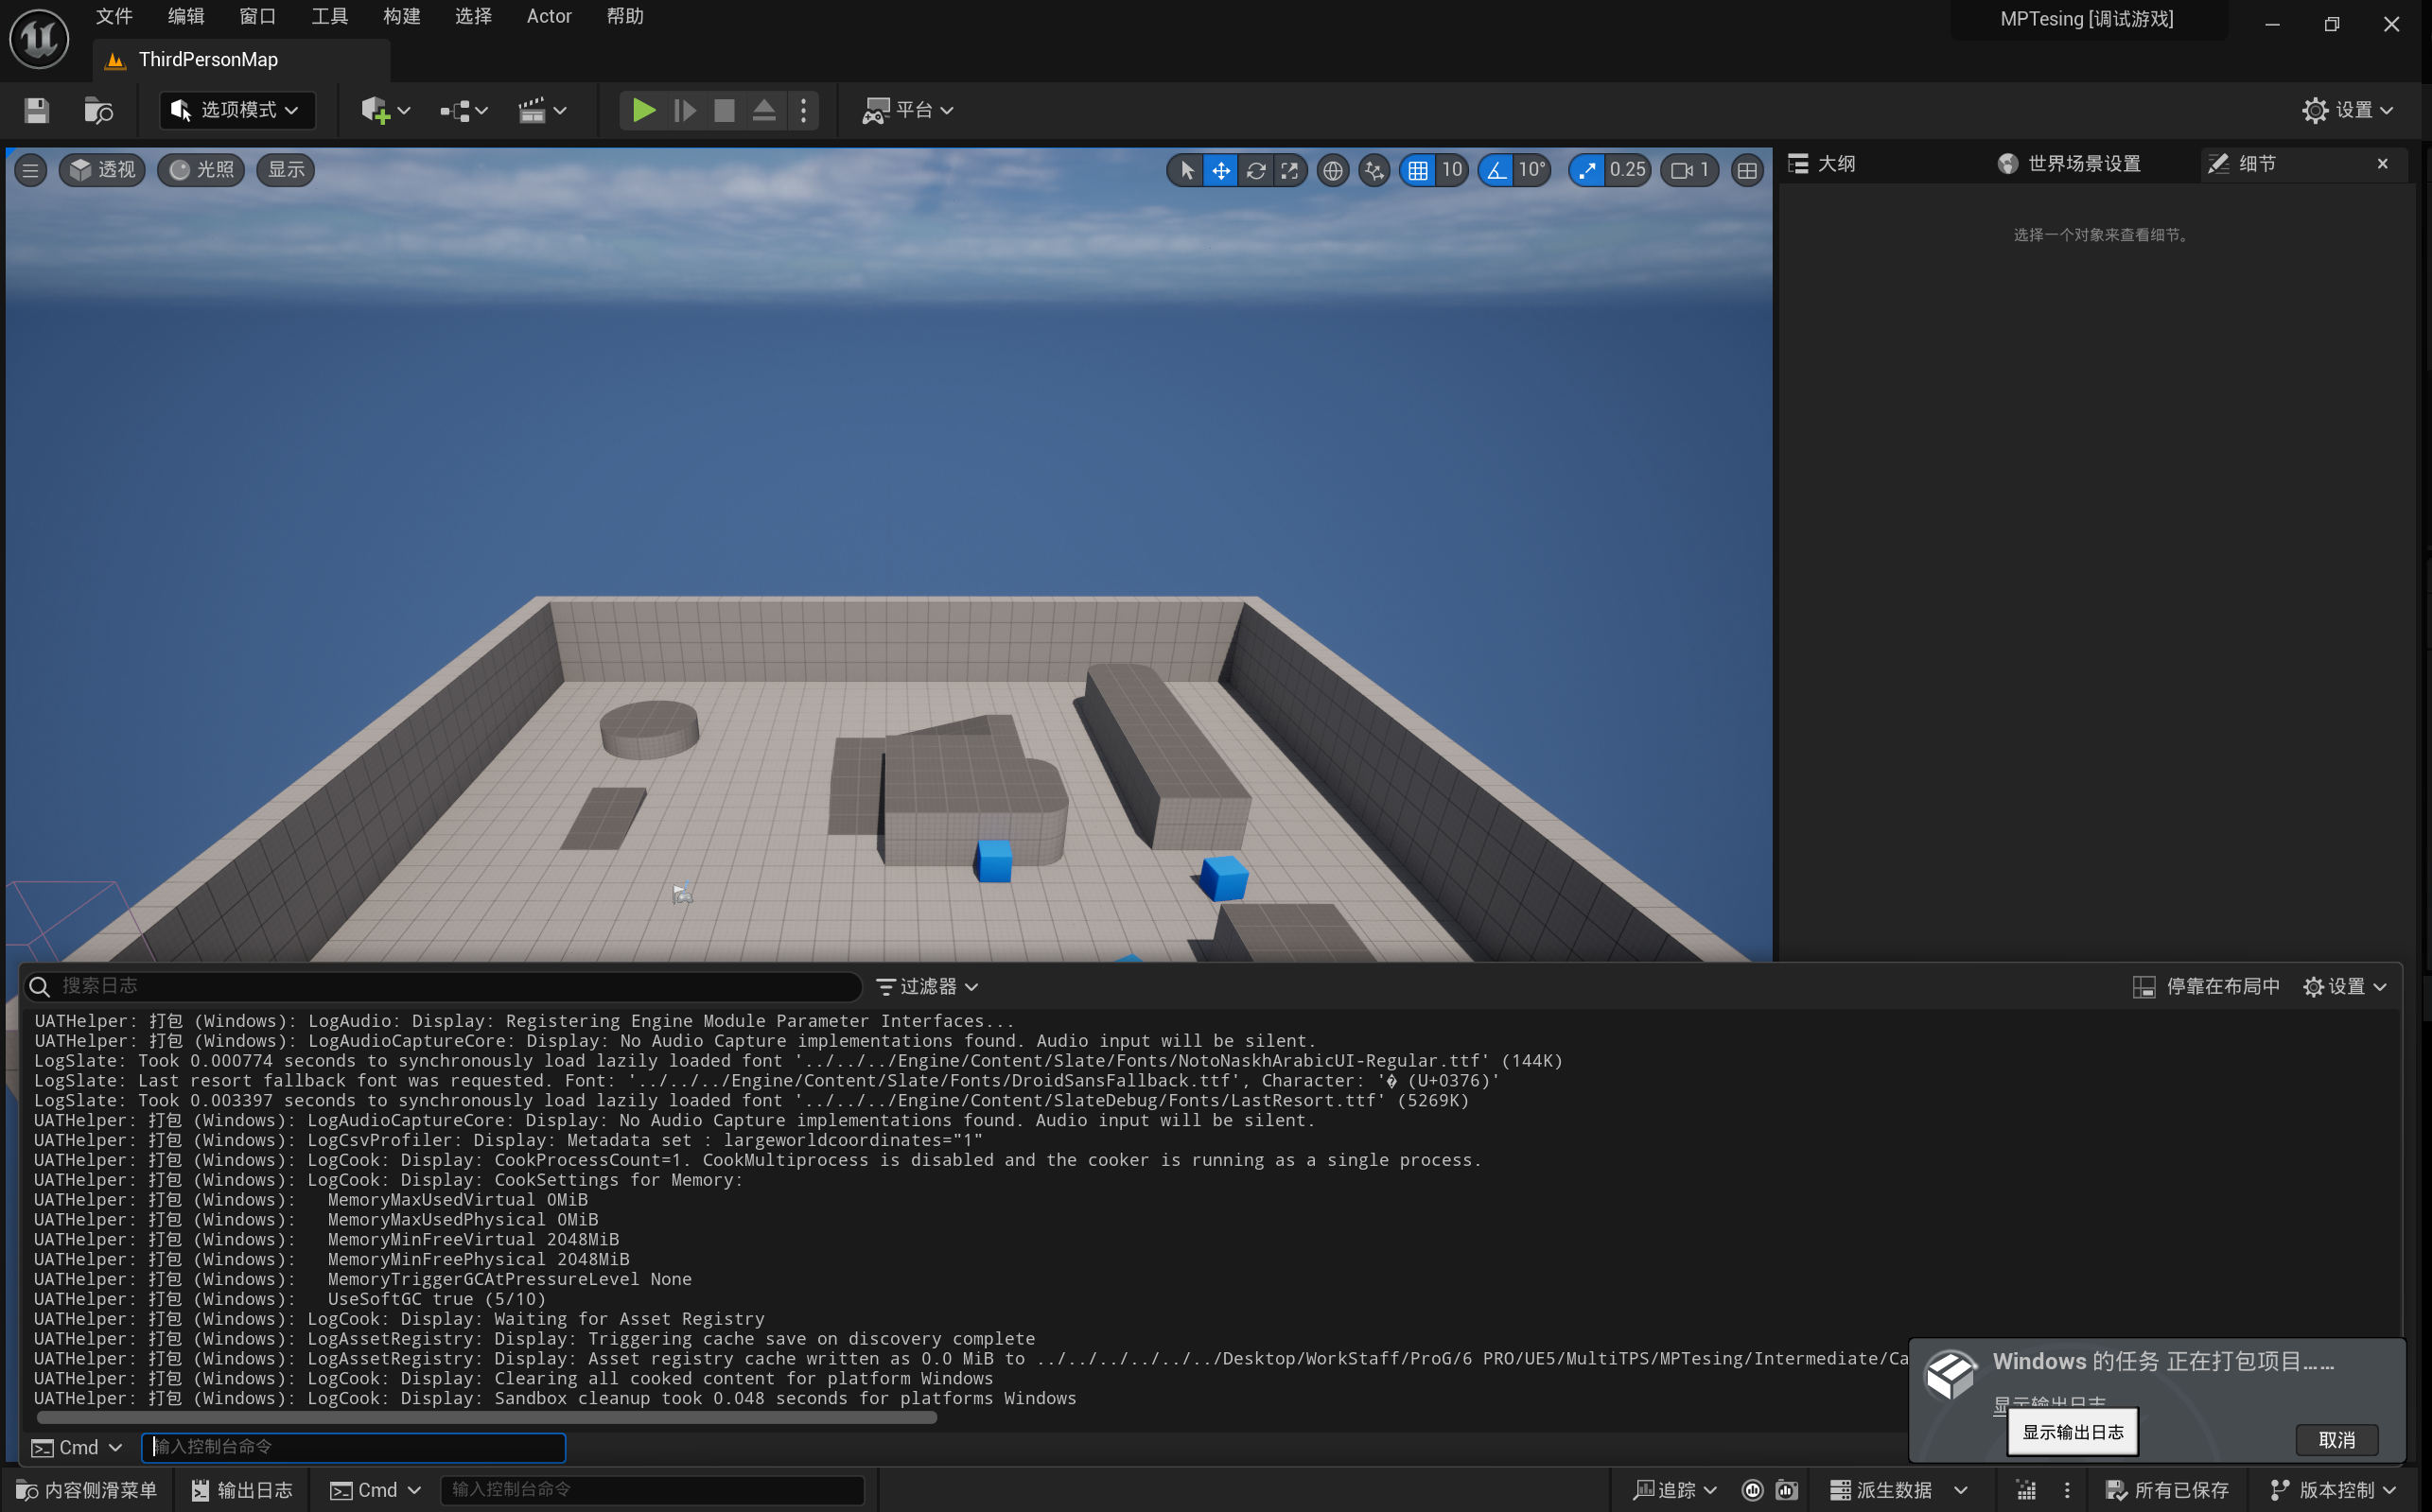This screenshot has height=1512, width=2432.
Task: Click the log search magnifier icon
Action: coord(40,987)
